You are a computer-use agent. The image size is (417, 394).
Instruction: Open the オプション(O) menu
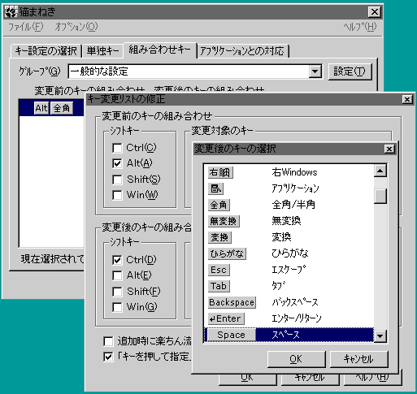click(x=76, y=27)
